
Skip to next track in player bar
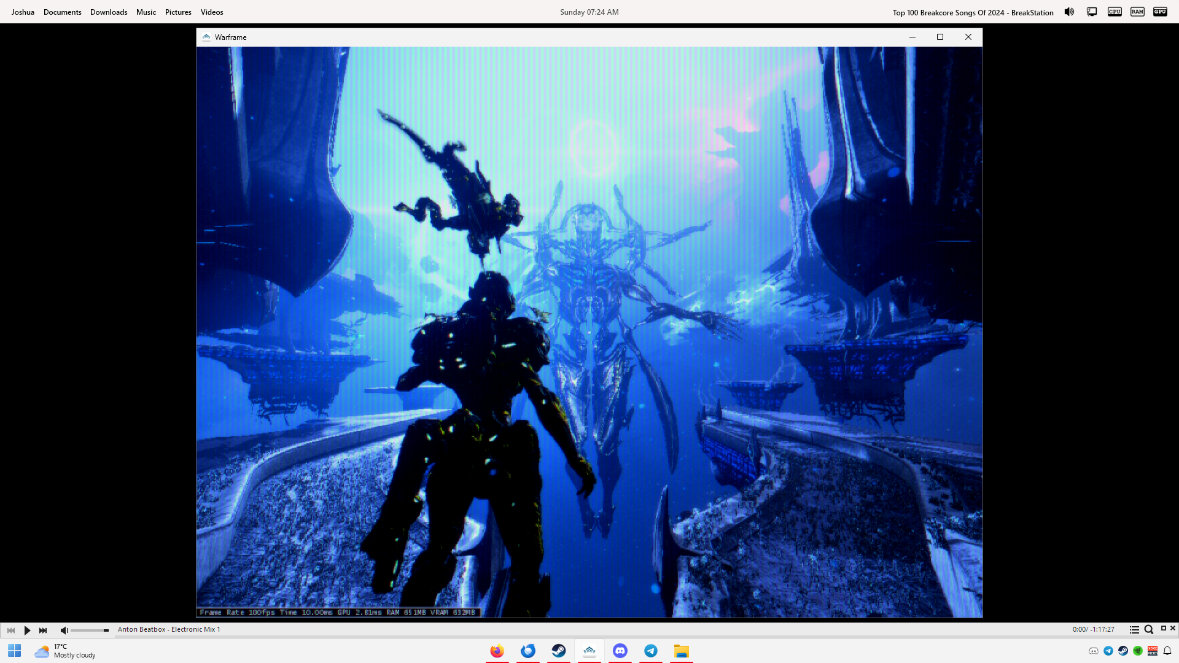(x=43, y=630)
